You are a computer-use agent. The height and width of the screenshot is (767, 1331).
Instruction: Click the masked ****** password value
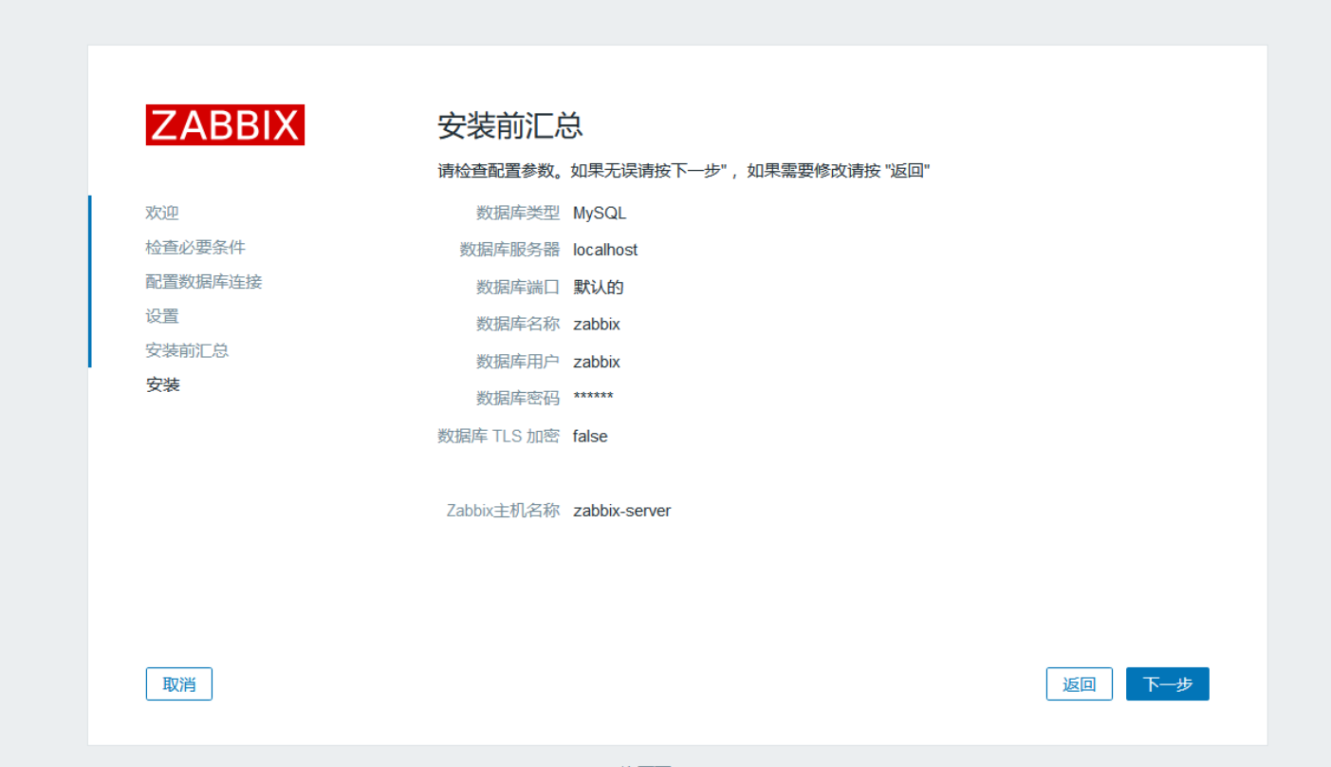[x=593, y=398]
